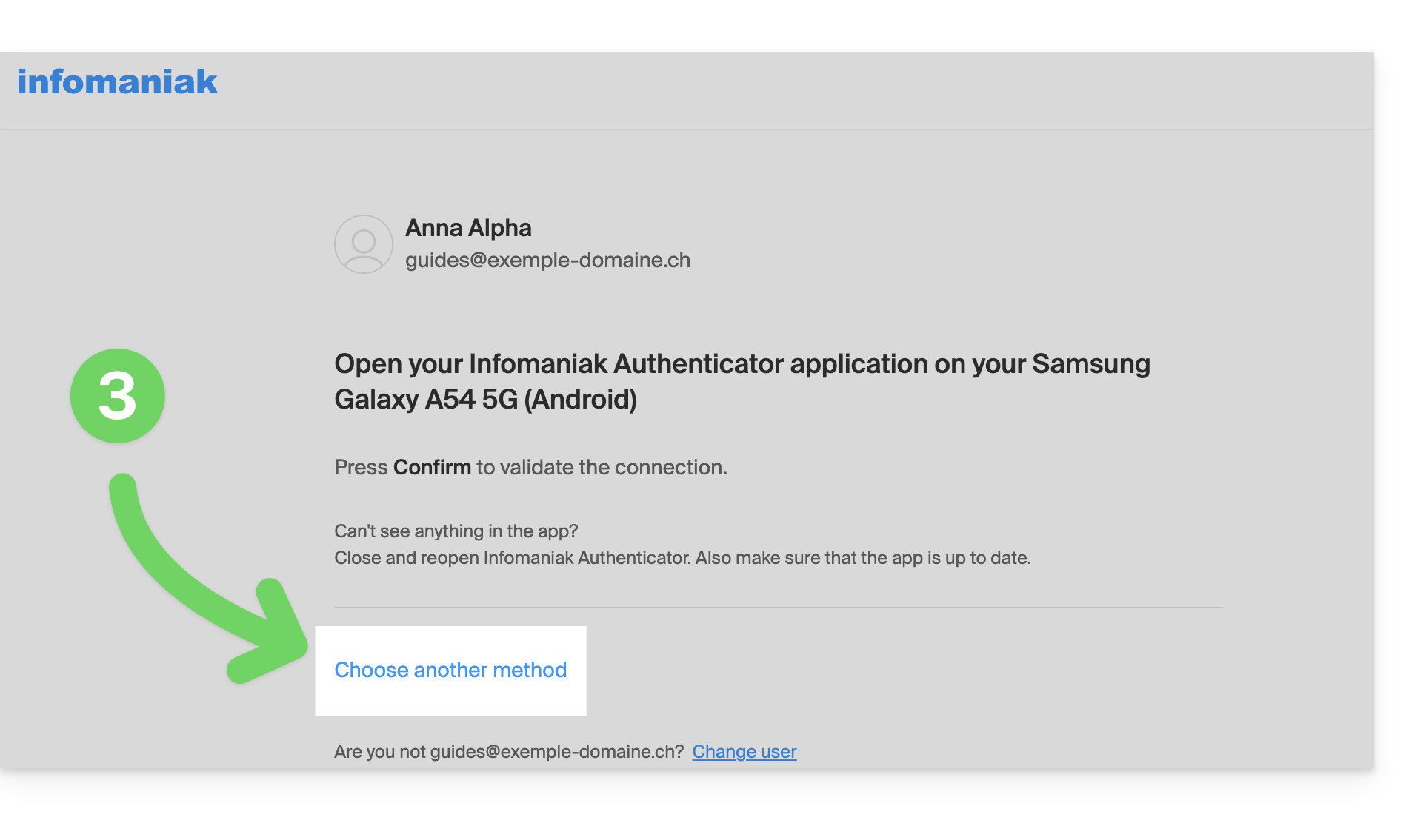Click the to validate the connection text
This screenshot has width=1426, height=820.
click(602, 468)
